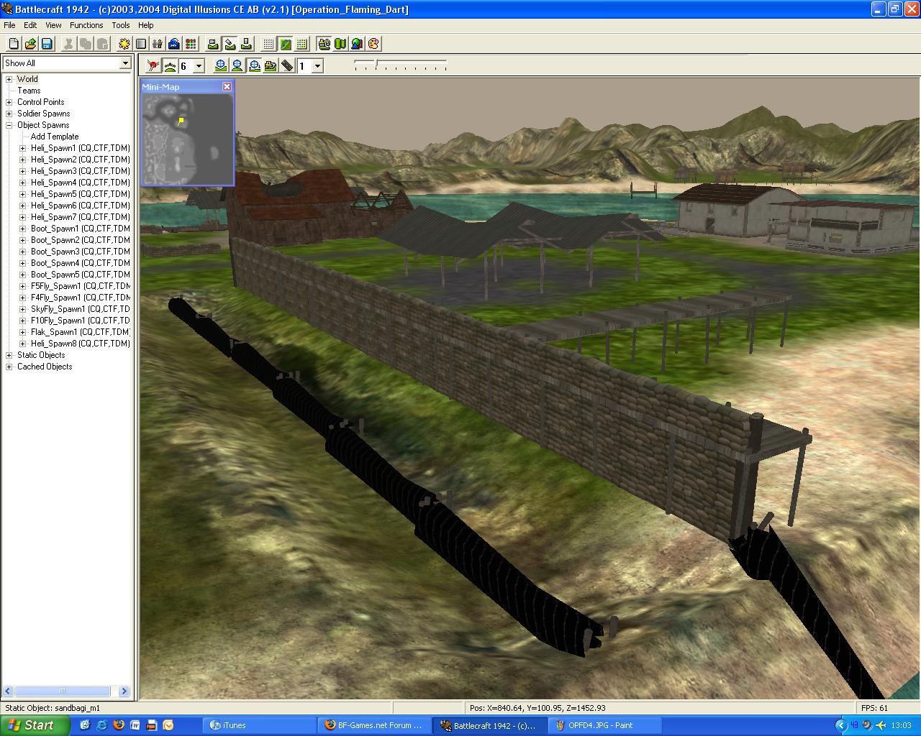Select Add Template under Object Spawns

pyautogui.click(x=55, y=137)
